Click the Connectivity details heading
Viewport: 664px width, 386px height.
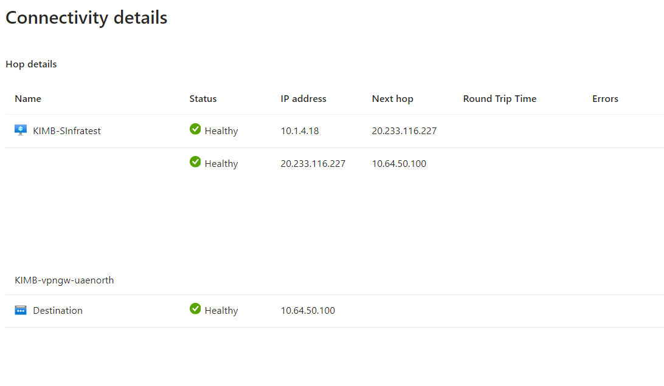pyautogui.click(x=86, y=17)
